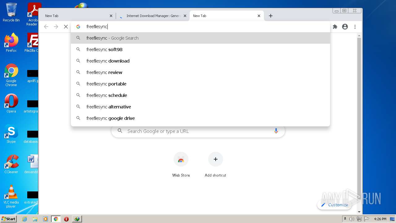Viewport: 396px width, 223px height.
Task: Close the first New Tab tab
Action: click(x=111, y=16)
